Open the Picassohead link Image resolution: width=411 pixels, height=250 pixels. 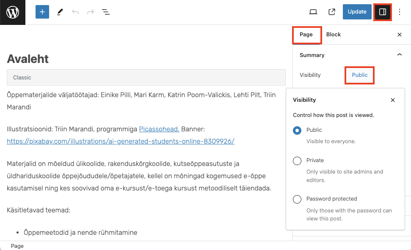point(159,129)
